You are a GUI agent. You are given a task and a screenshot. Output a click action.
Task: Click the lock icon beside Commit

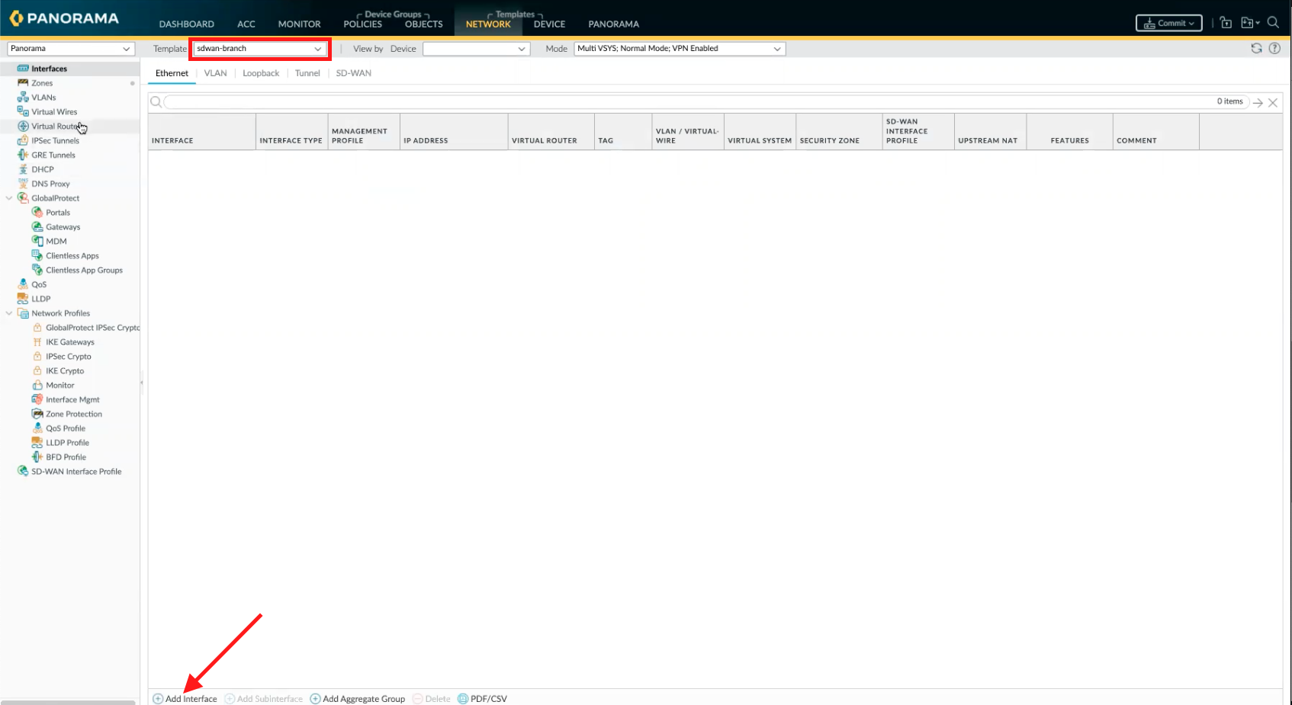(1226, 23)
